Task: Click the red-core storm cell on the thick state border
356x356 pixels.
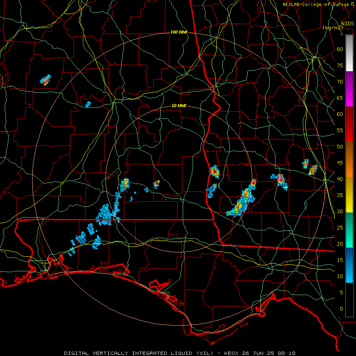Action: 215,171
